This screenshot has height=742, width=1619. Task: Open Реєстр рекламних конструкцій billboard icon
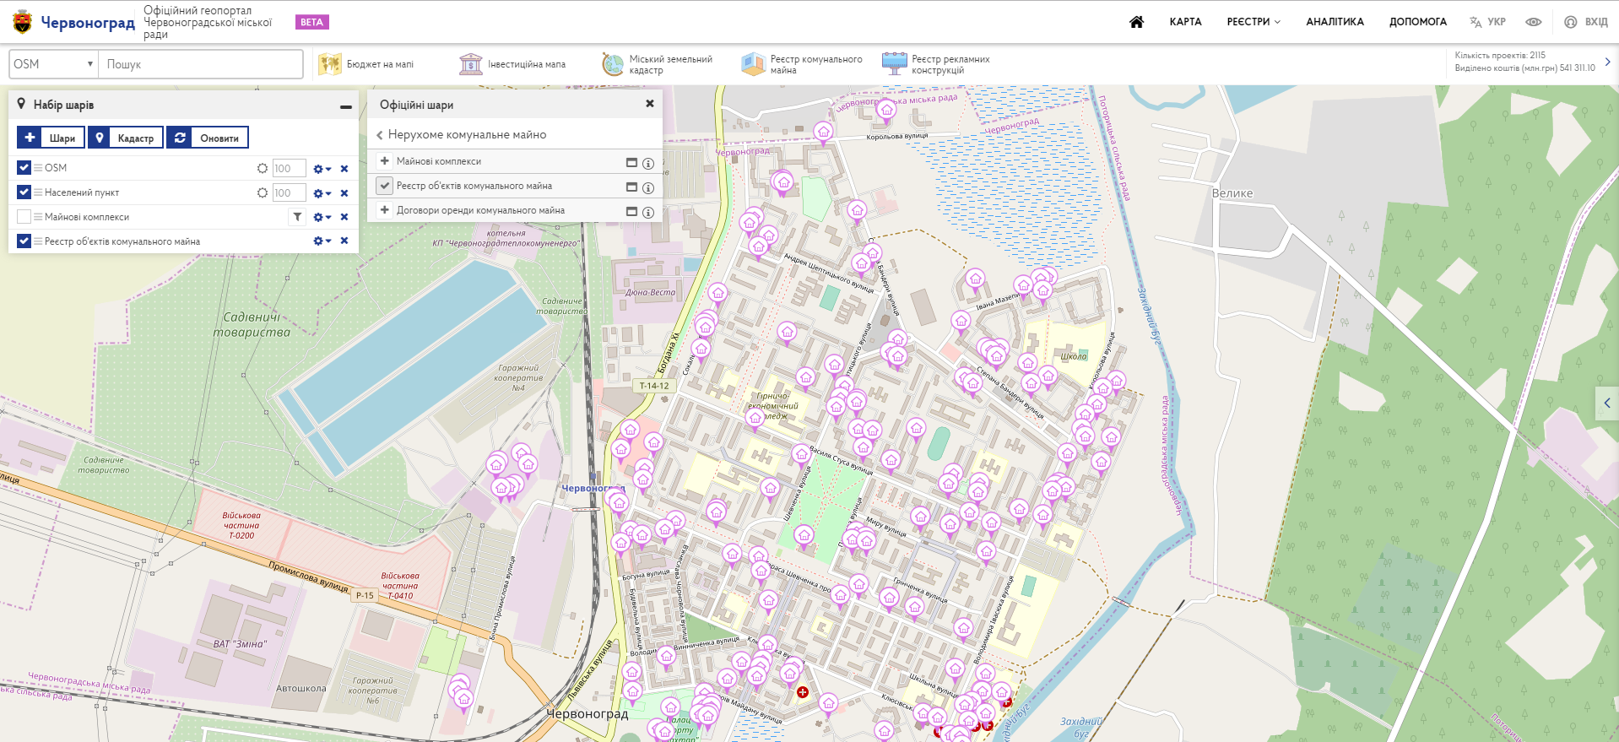click(x=895, y=64)
